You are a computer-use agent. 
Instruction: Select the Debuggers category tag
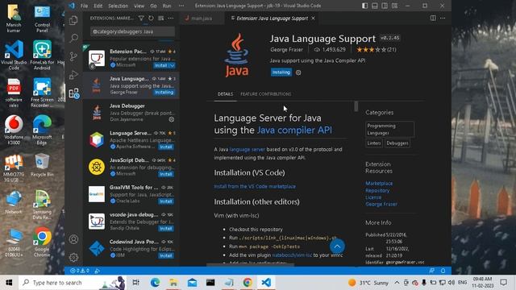click(397, 143)
